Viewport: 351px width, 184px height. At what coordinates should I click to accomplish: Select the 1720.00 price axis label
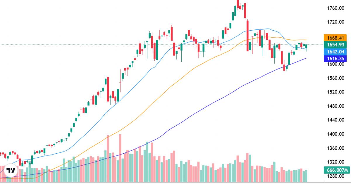(x=335, y=22)
